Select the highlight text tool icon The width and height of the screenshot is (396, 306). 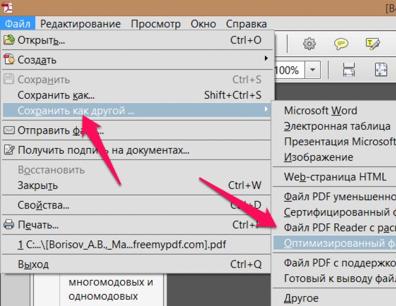pyautogui.click(x=373, y=44)
